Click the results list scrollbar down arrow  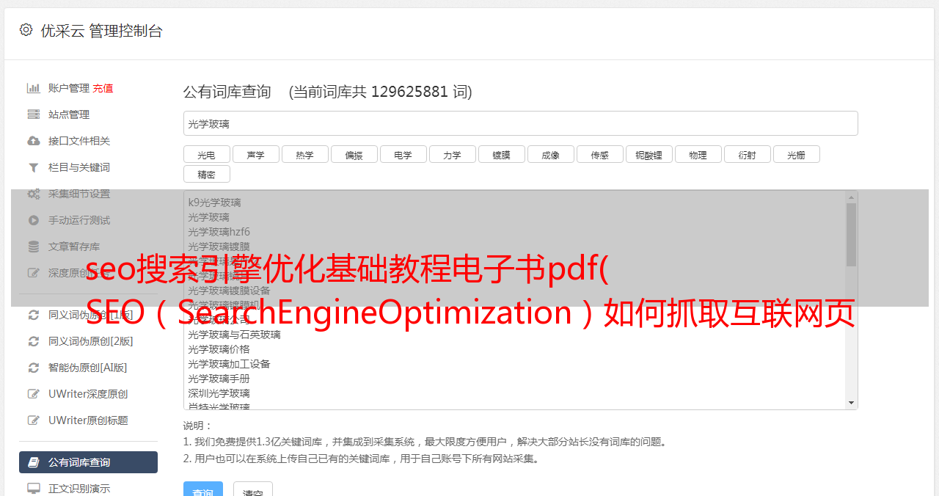pyautogui.click(x=851, y=403)
